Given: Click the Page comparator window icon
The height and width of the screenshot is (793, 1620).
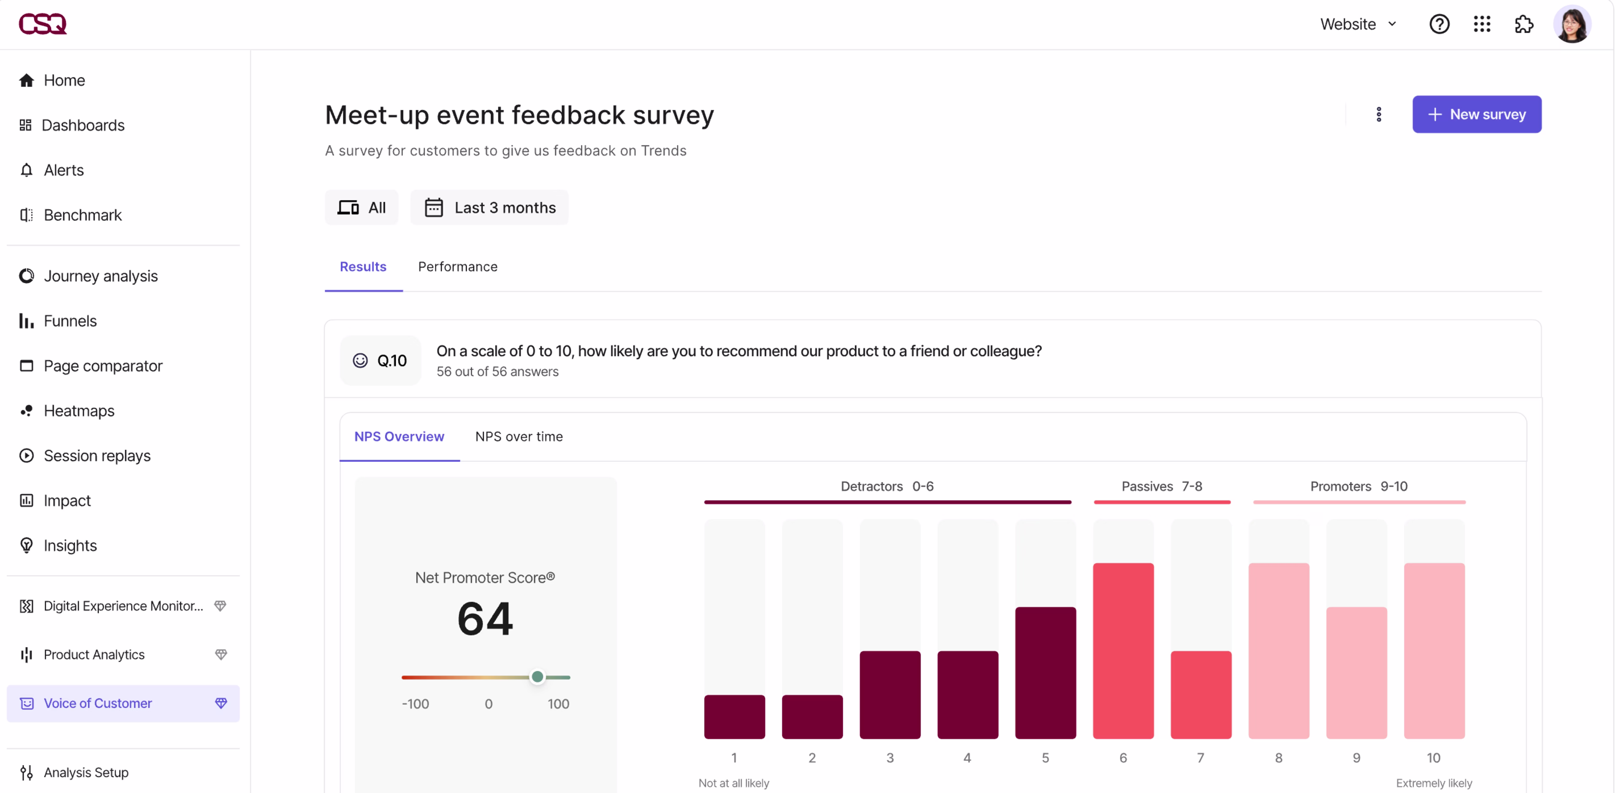Looking at the screenshot, I should click(x=27, y=365).
